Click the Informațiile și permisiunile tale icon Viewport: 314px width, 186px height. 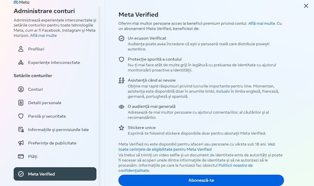21,129
